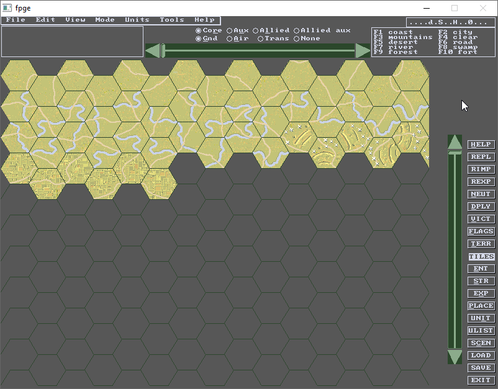The height and width of the screenshot is (389, 498).
Task: Click the 'F10 fort' legend entry
Action: (x=458, y=51)
